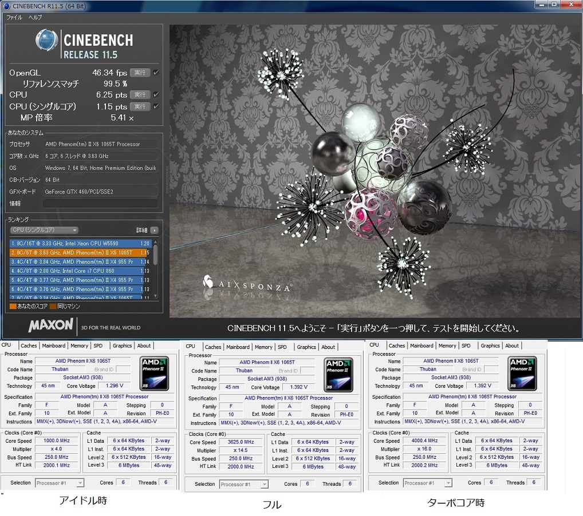
Task: Select ranking row 6 at 3.76 GHz
Action: (x=79, y=289)
